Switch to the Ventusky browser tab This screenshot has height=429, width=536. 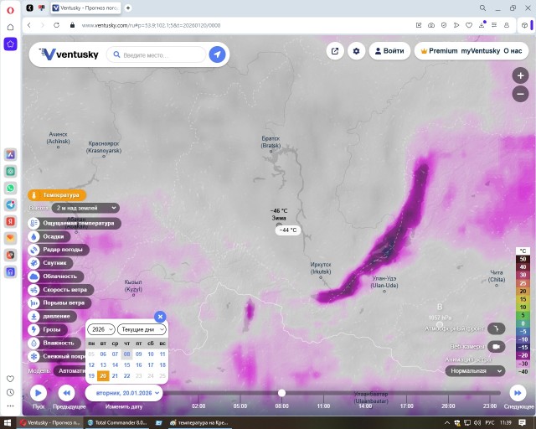click(x=85, y=8)
